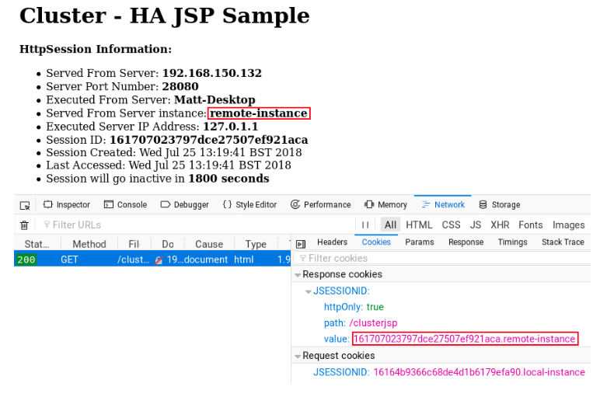Open the Style Editor tool
The image size is (614, 397).
tap(249, 205)
